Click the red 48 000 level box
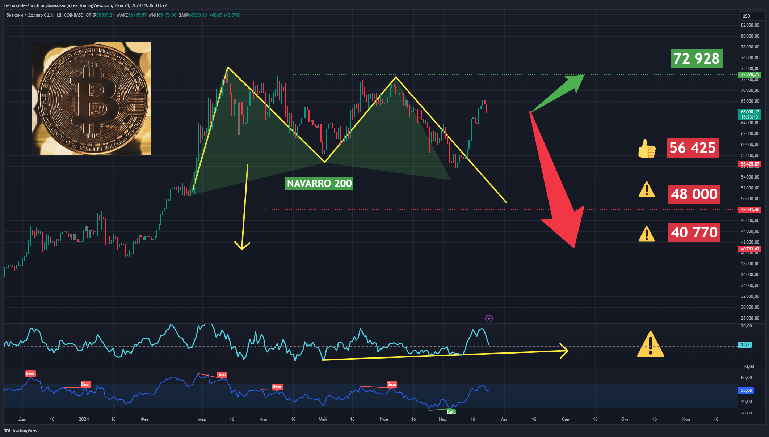The width and height of the screenshot is (769, 437). click(694, 194)
